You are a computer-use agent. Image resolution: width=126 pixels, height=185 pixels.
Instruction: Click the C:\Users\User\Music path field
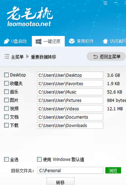[70, 92]
